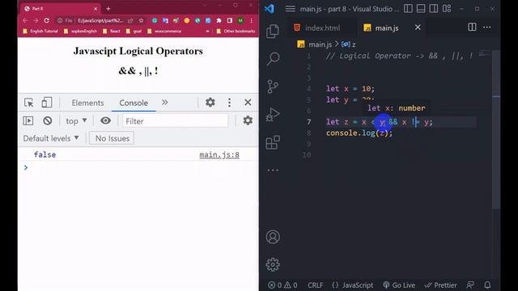The width and height of the screenshot is (518, 291).
Task: Open errors and warnings in status bar
Action: 282,285
